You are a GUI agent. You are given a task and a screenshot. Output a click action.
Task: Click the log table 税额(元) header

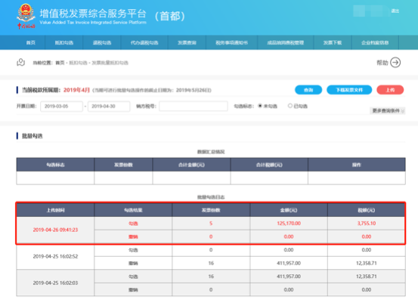367,210
